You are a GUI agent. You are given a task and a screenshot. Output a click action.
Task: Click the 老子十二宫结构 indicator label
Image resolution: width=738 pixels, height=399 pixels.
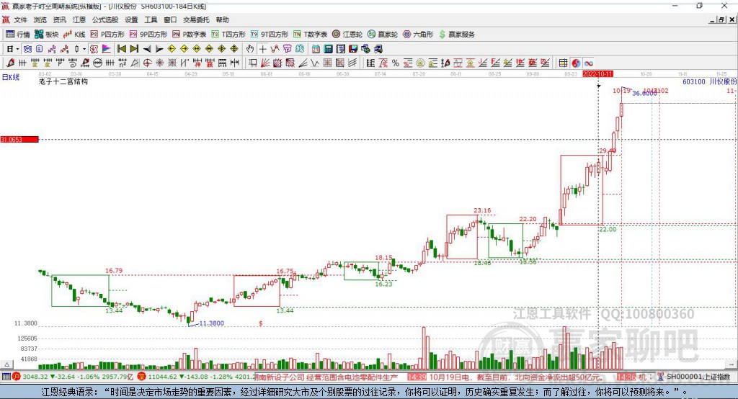pyautogui.click(x=63, y=82)
